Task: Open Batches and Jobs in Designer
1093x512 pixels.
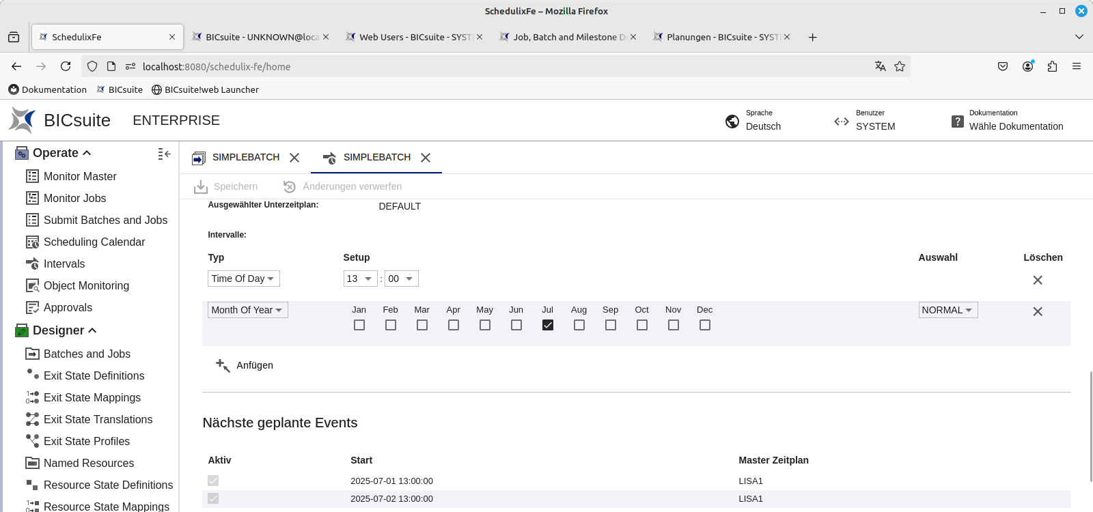Action: [x=87, y=354]
